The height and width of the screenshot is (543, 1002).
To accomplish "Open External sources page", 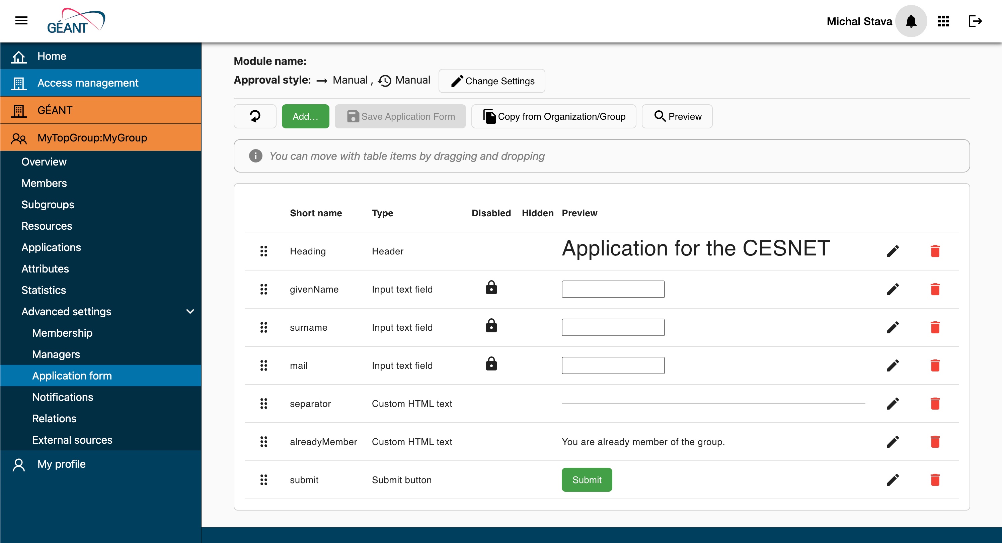I will pyautogui.click(x=101, y=439).
